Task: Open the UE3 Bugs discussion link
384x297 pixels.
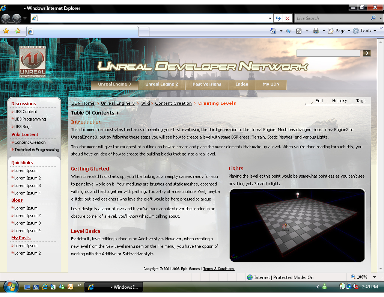Action: (23, 127)
